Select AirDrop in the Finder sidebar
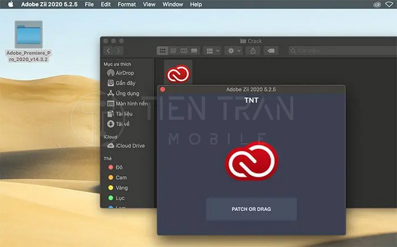 [120, 73]
